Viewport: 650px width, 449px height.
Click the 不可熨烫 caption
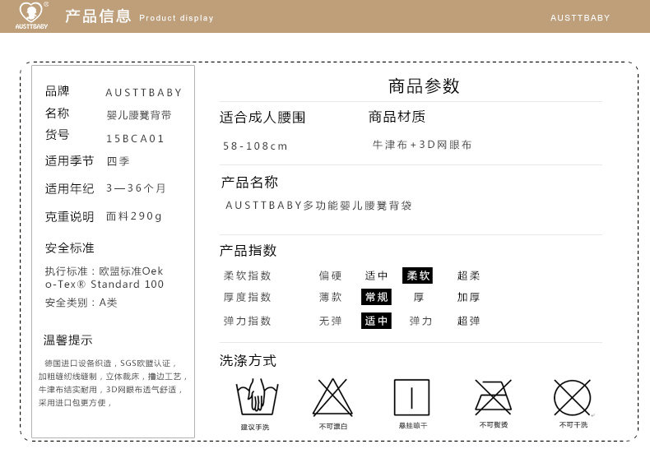pos(494,424)
